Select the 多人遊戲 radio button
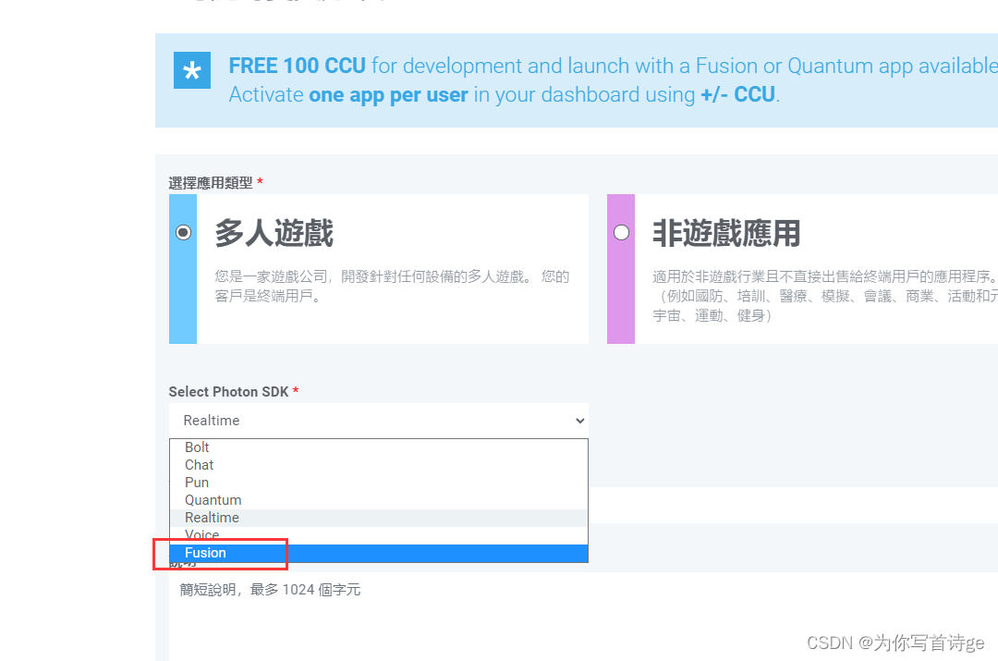The image size is (998, 661). pyautogui.click(x=183, y=232)
